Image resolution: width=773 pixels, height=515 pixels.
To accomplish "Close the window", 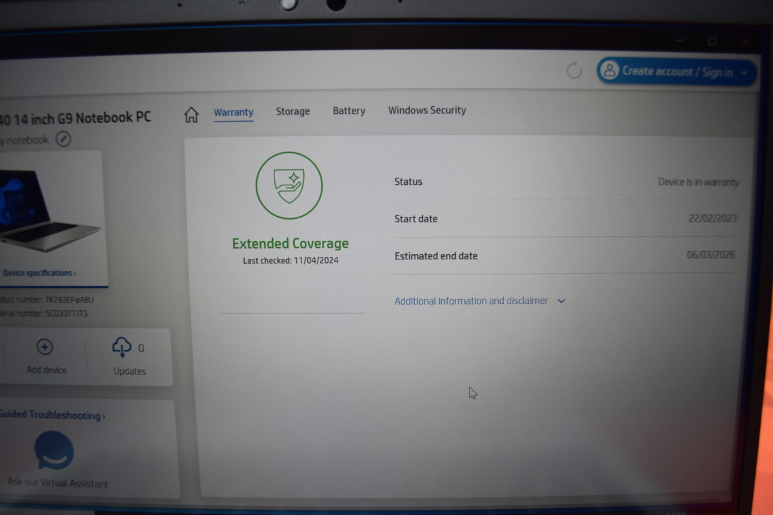I will click(x=745, y=42).
